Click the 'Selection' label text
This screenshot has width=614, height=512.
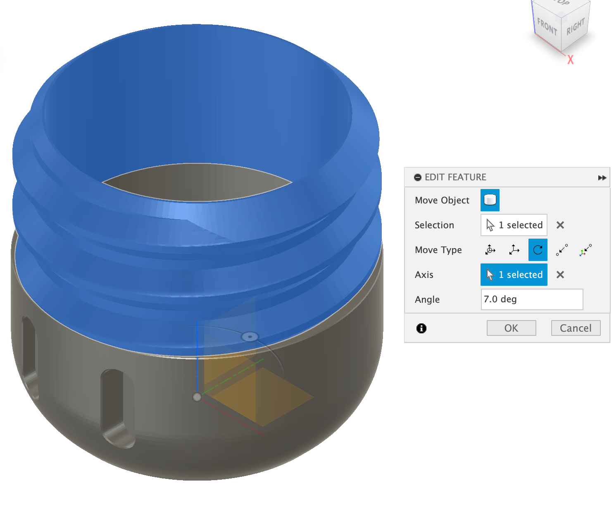[434, 225]
